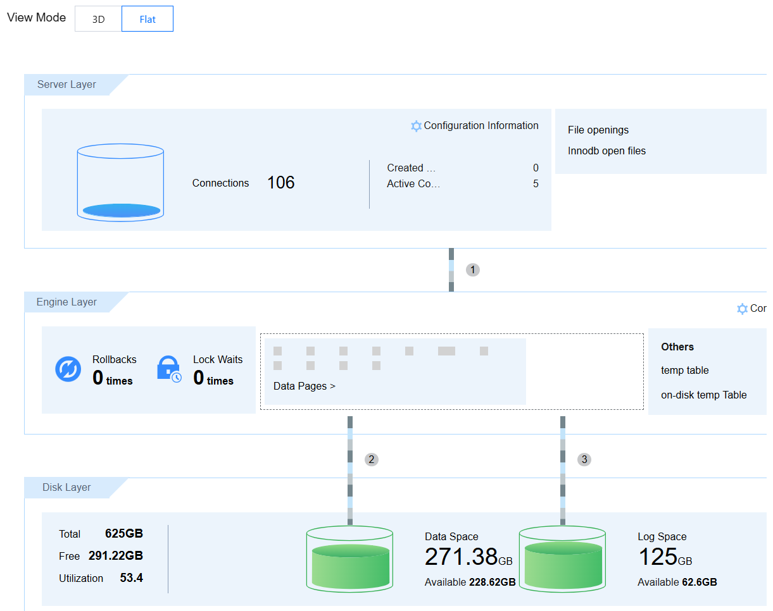Click the Others heading
This screenshot has width=773, height=611.
coord(677,347)
